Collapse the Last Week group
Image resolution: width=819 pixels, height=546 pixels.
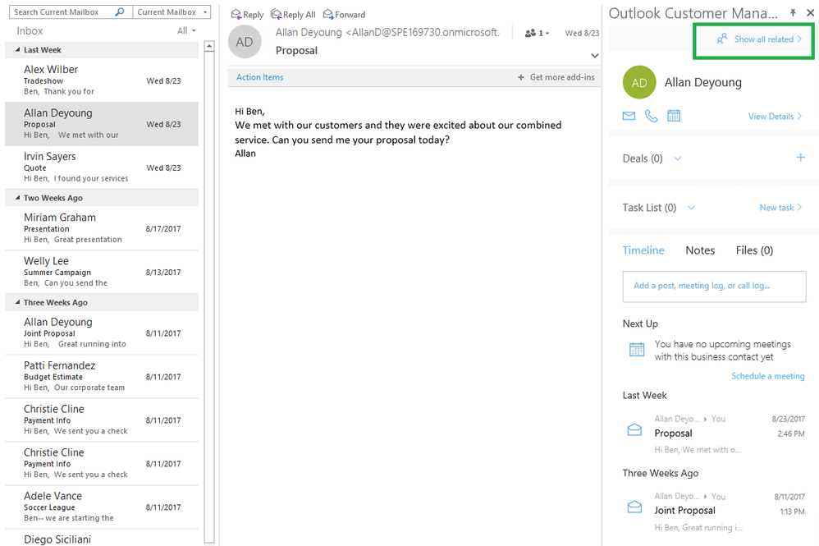coord(18,50)
